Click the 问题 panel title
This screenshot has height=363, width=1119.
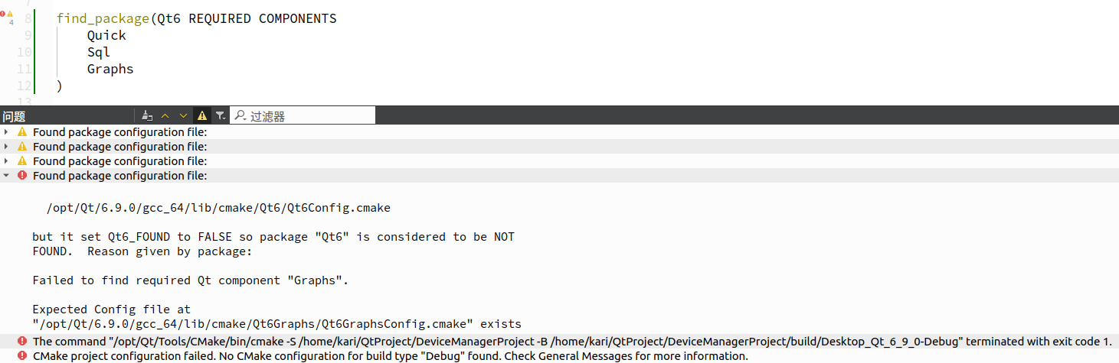tap(14, 116)
